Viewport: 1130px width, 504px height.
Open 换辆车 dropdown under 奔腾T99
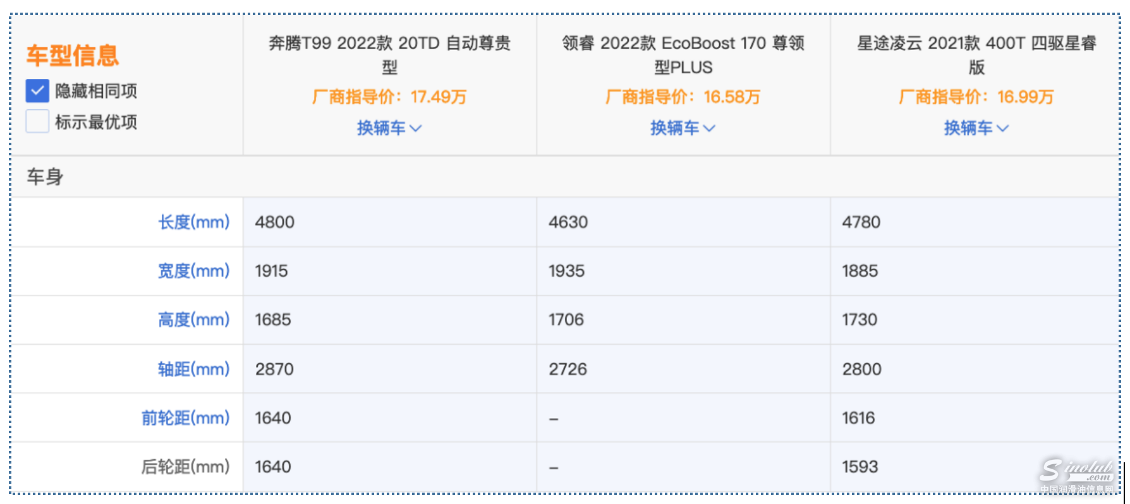point(389,128)
